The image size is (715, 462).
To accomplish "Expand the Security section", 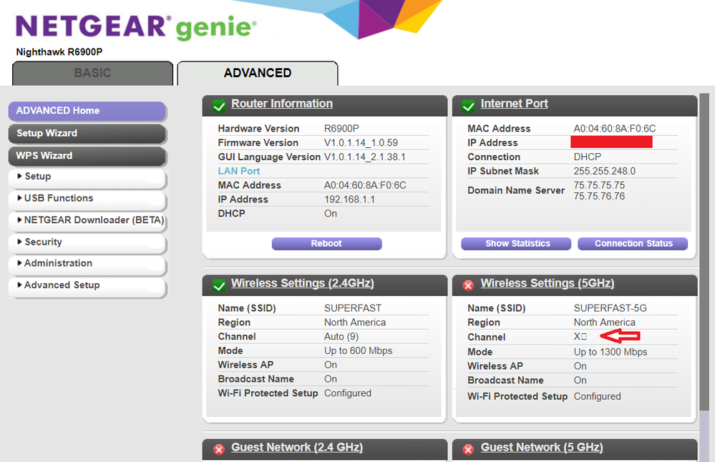I will tap(87, 242).
